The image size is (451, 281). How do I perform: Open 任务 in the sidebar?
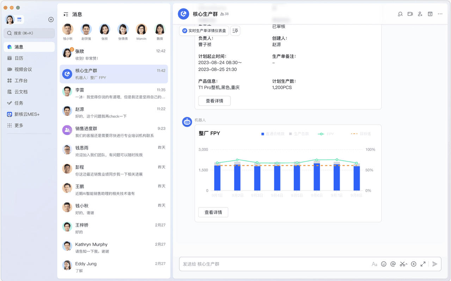pos(29,103)
